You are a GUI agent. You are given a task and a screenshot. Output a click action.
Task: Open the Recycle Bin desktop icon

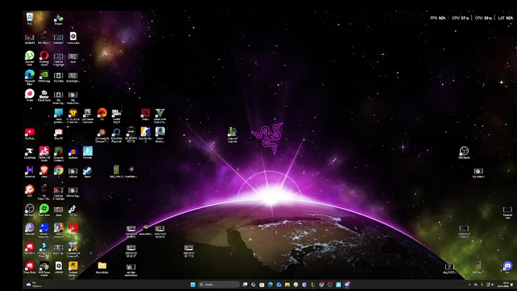(x=29, y=18)
